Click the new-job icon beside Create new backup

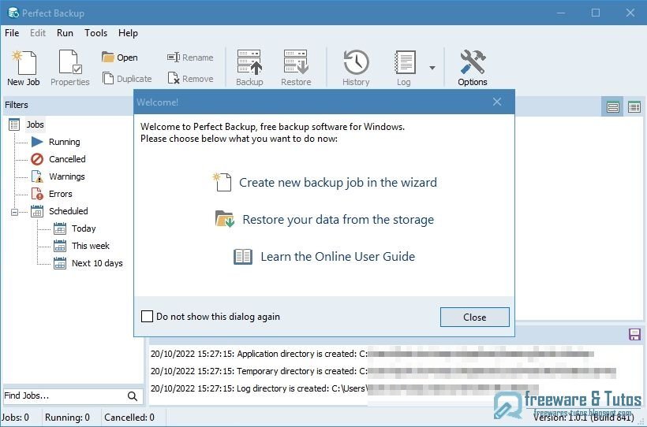[x=223, y=182]
